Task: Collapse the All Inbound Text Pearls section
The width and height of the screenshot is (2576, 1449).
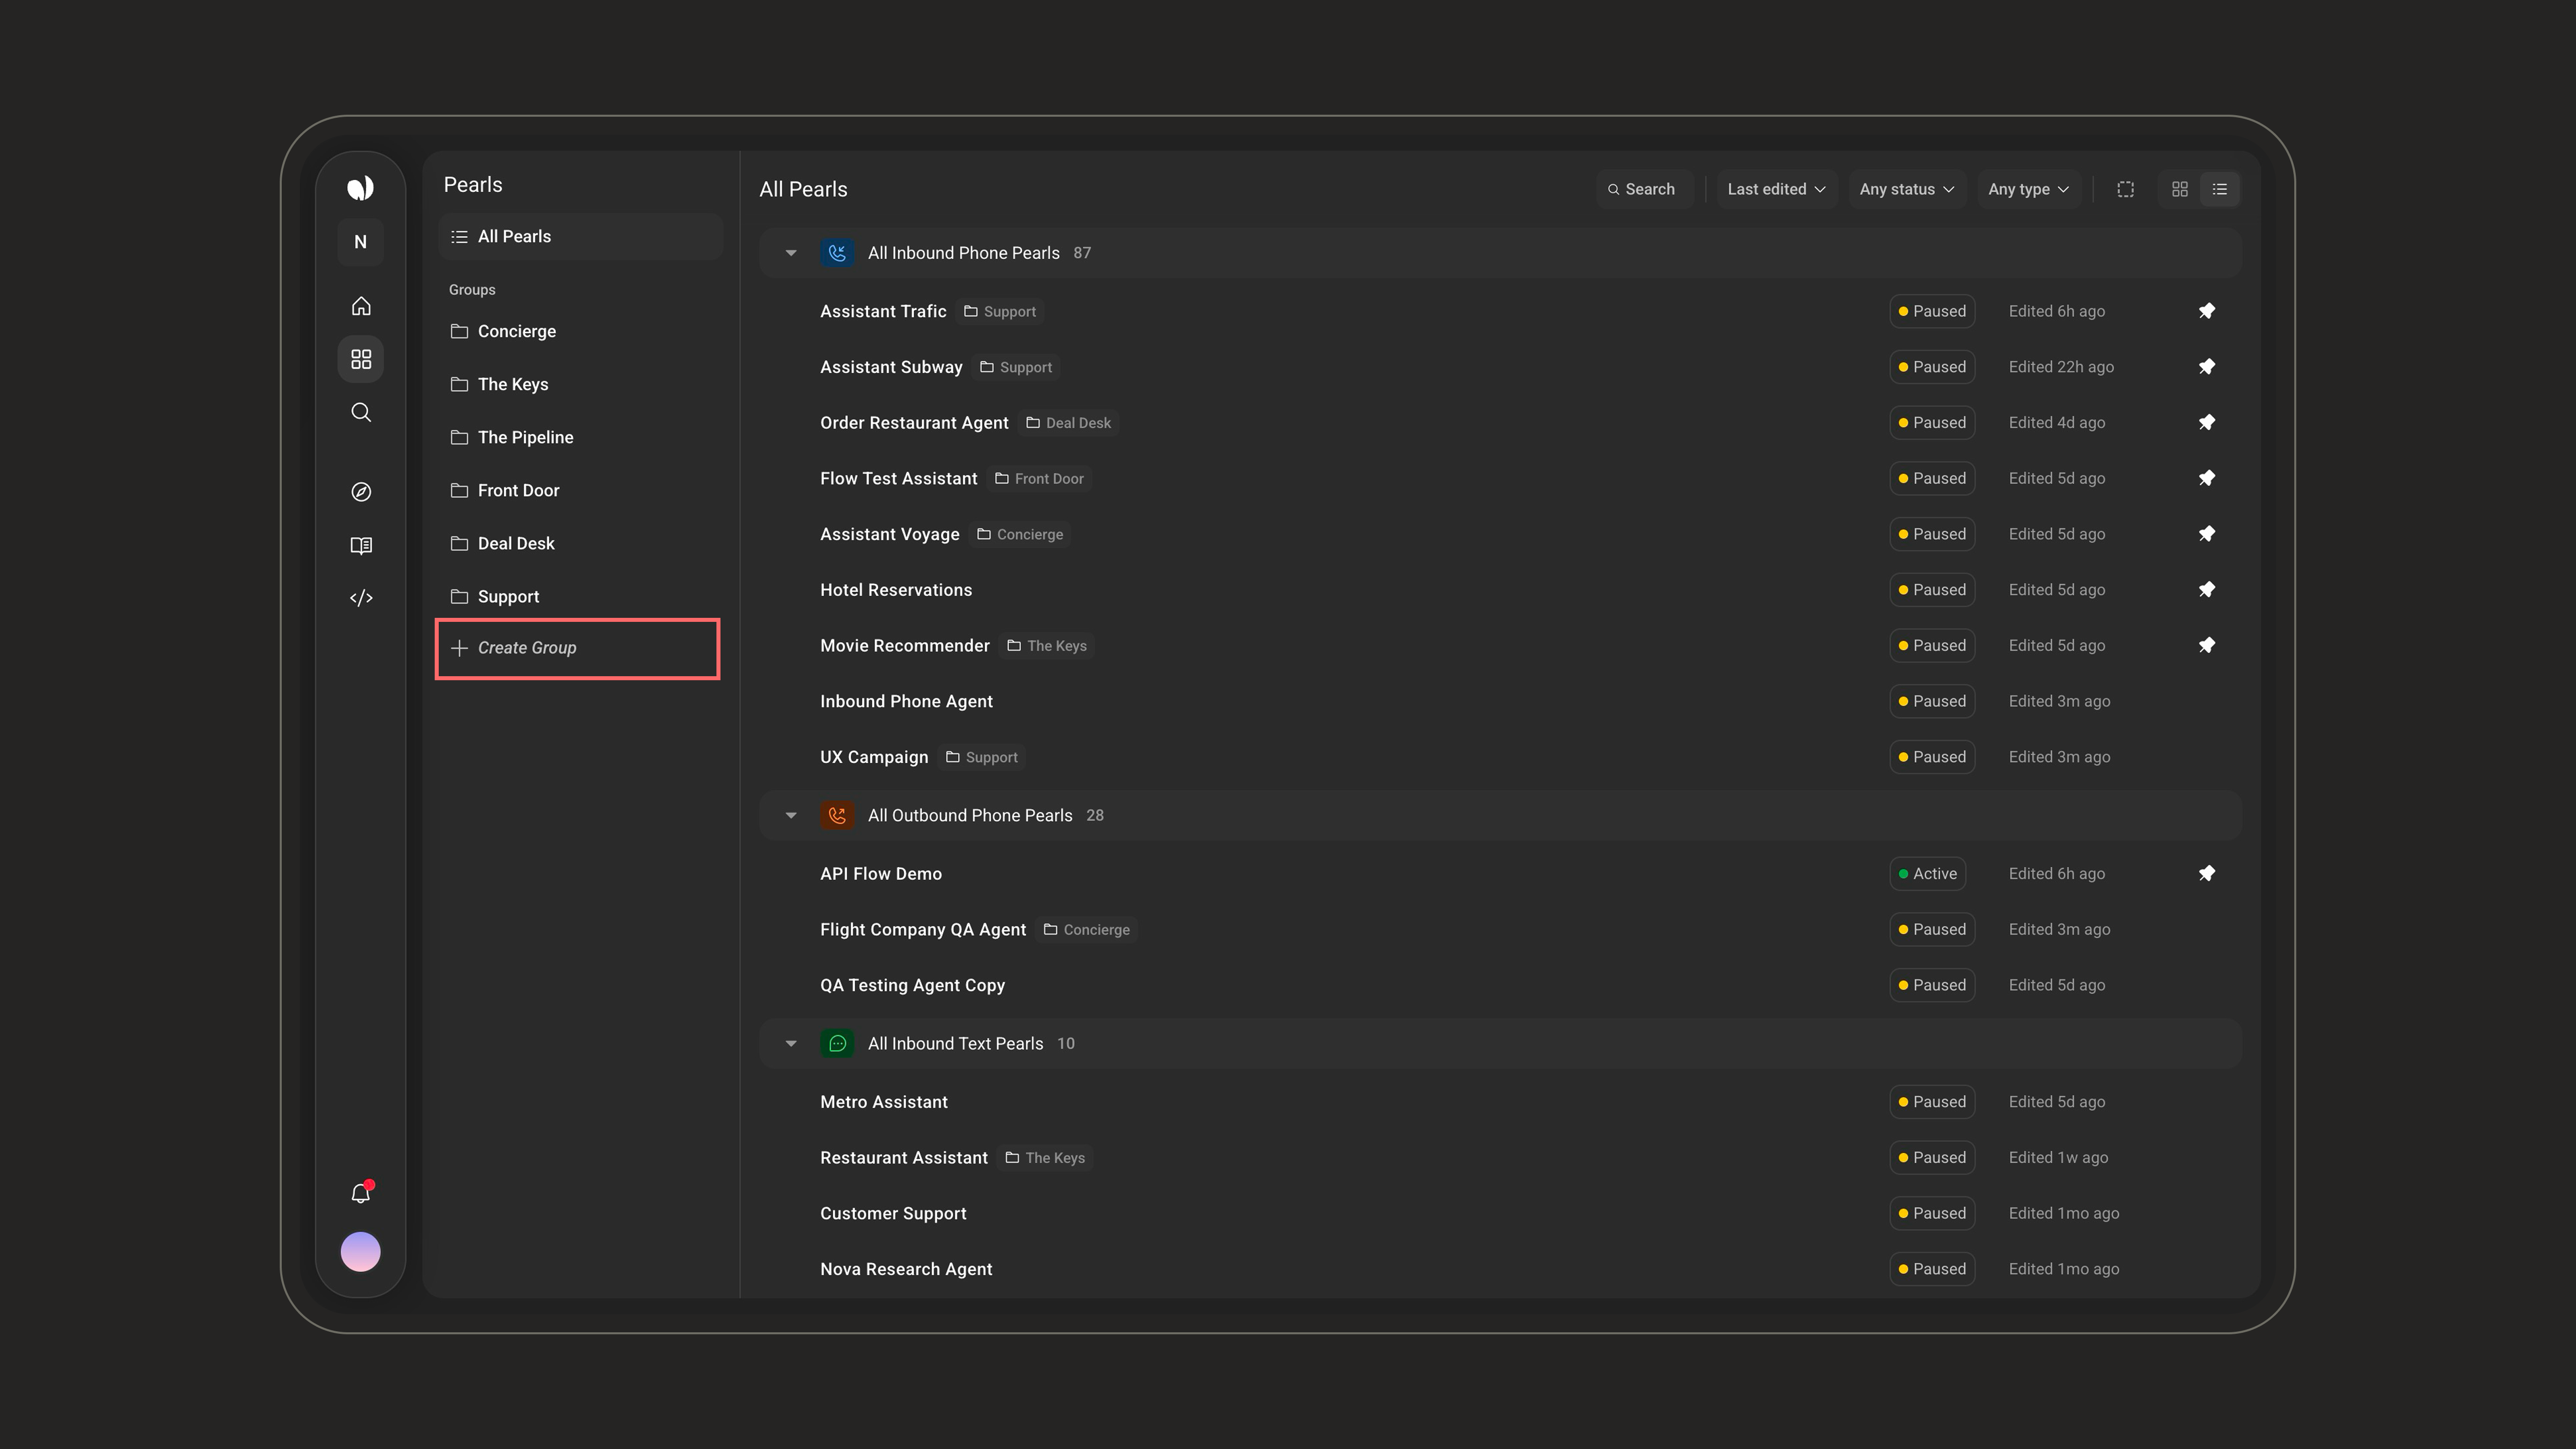Action: point(791,1044)
